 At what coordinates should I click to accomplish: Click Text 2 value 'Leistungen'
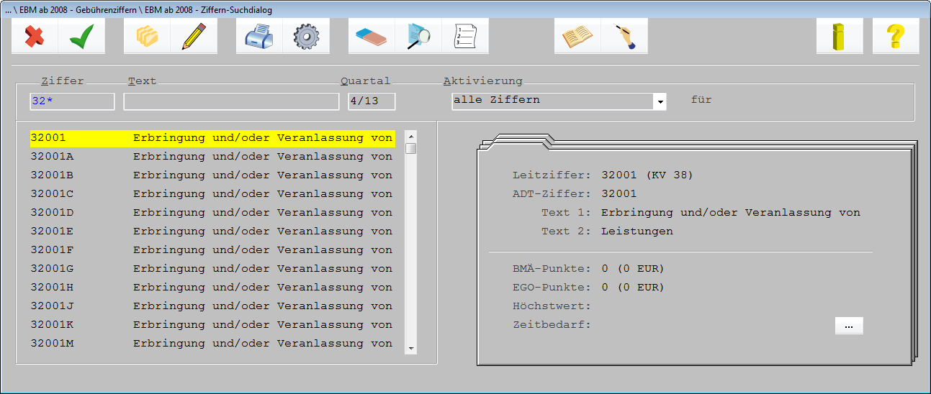[637, 232]
